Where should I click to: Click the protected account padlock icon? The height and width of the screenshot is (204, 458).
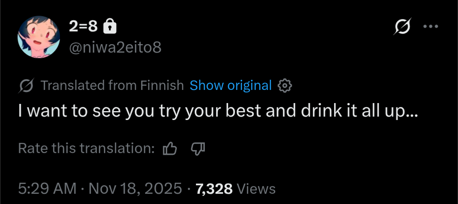click(x=110, y=28)
